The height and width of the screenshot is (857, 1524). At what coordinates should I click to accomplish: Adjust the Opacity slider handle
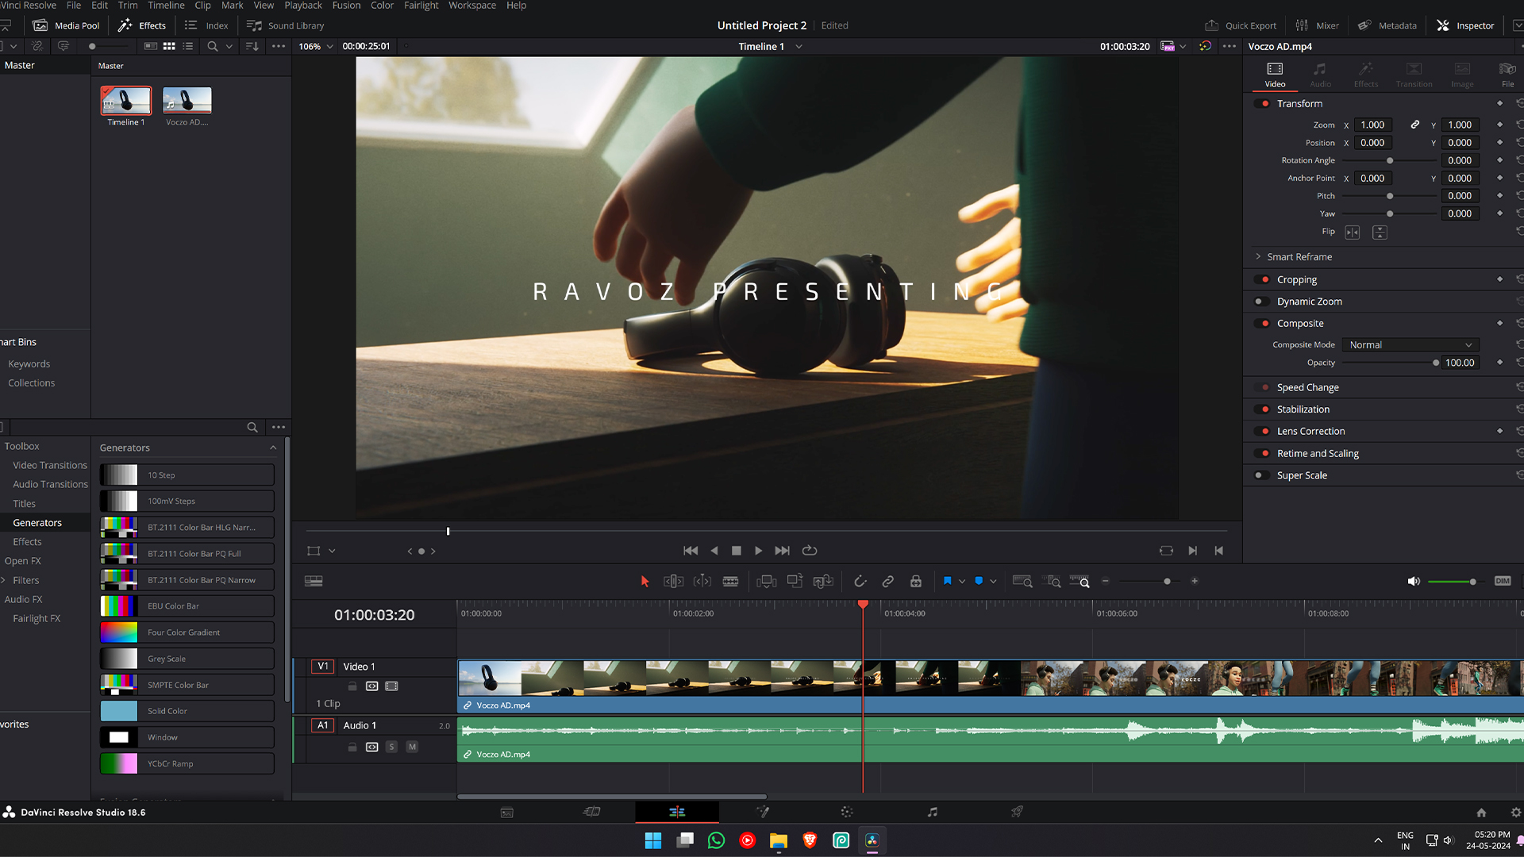[1436, 363]
